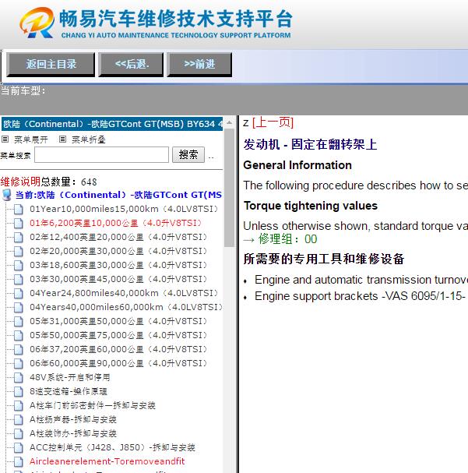Click the Engine and automatic transmission line
468x473 pixels.
coord(361,280)
